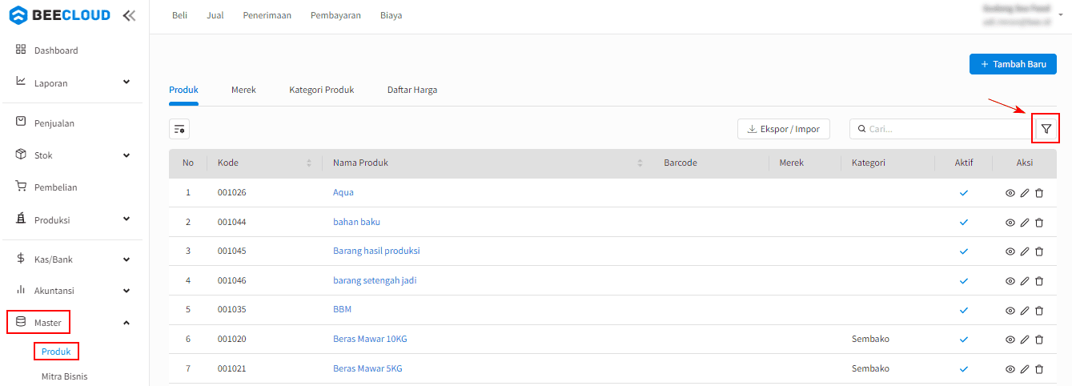Edit bahan baku with pencil icon
The image size is (1072, 386).
(x=1025, y=222)
